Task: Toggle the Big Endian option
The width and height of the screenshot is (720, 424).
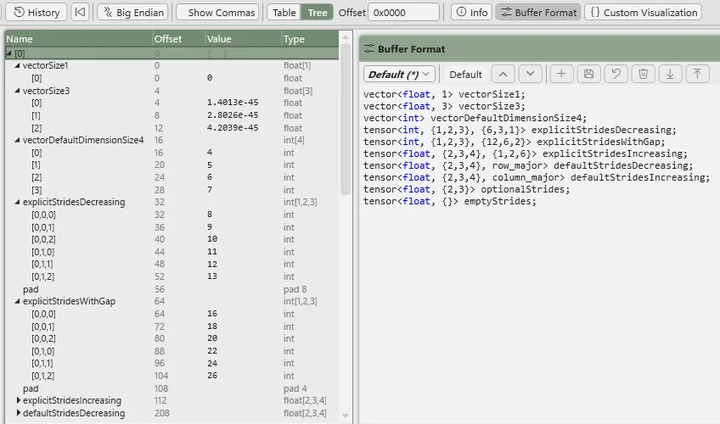Action: coord(133,13)
